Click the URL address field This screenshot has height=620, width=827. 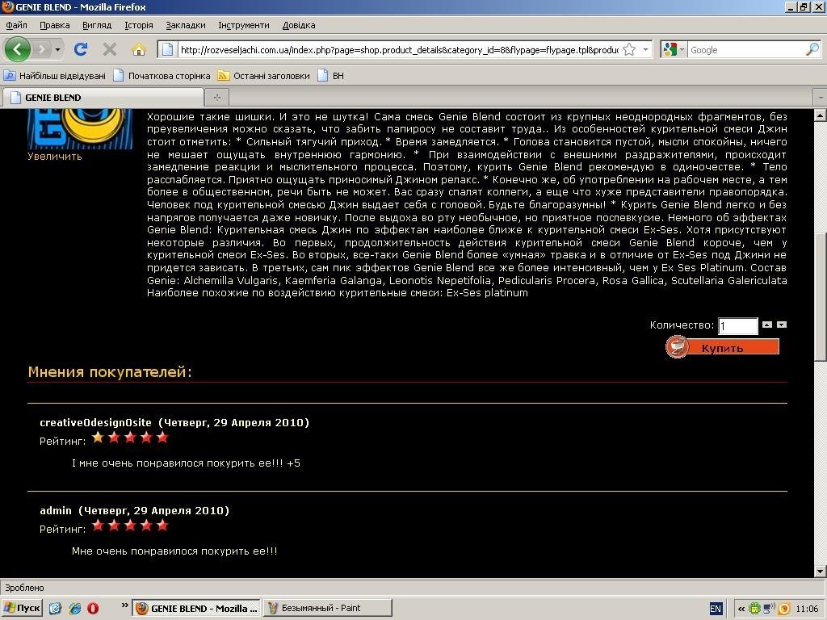click(x=399, y=49)
